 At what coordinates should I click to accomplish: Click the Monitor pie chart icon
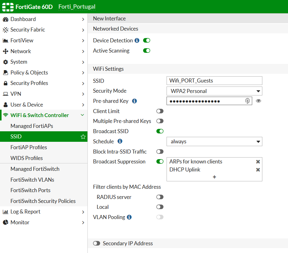pyautogui.click(x=6, y=222)
